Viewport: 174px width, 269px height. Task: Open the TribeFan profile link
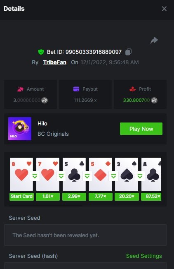55,62
